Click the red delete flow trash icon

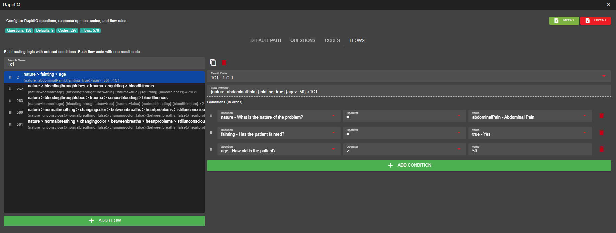pos(224,63)
